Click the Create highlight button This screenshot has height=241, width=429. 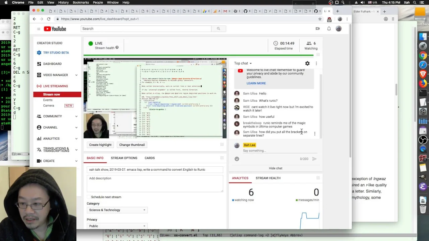100,145
